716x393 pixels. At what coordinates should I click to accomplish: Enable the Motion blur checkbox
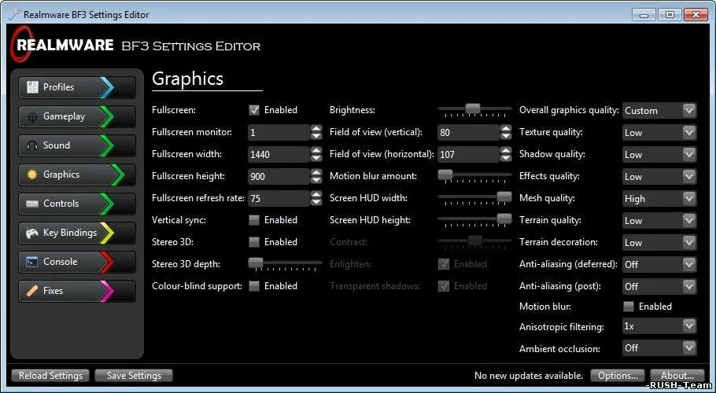(x=629, y=307)
